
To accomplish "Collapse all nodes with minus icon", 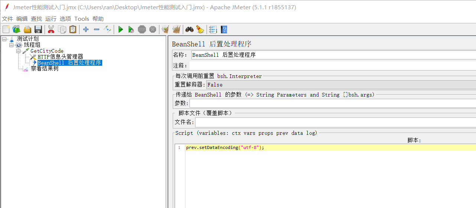I will pos(97,29).
